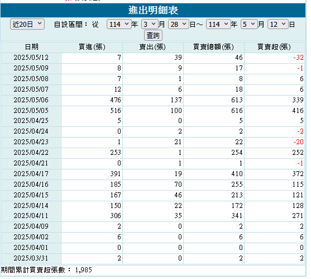Select the 2025/05/12 date cell
This screenshot has width=311, height=279.
(31, 58)
